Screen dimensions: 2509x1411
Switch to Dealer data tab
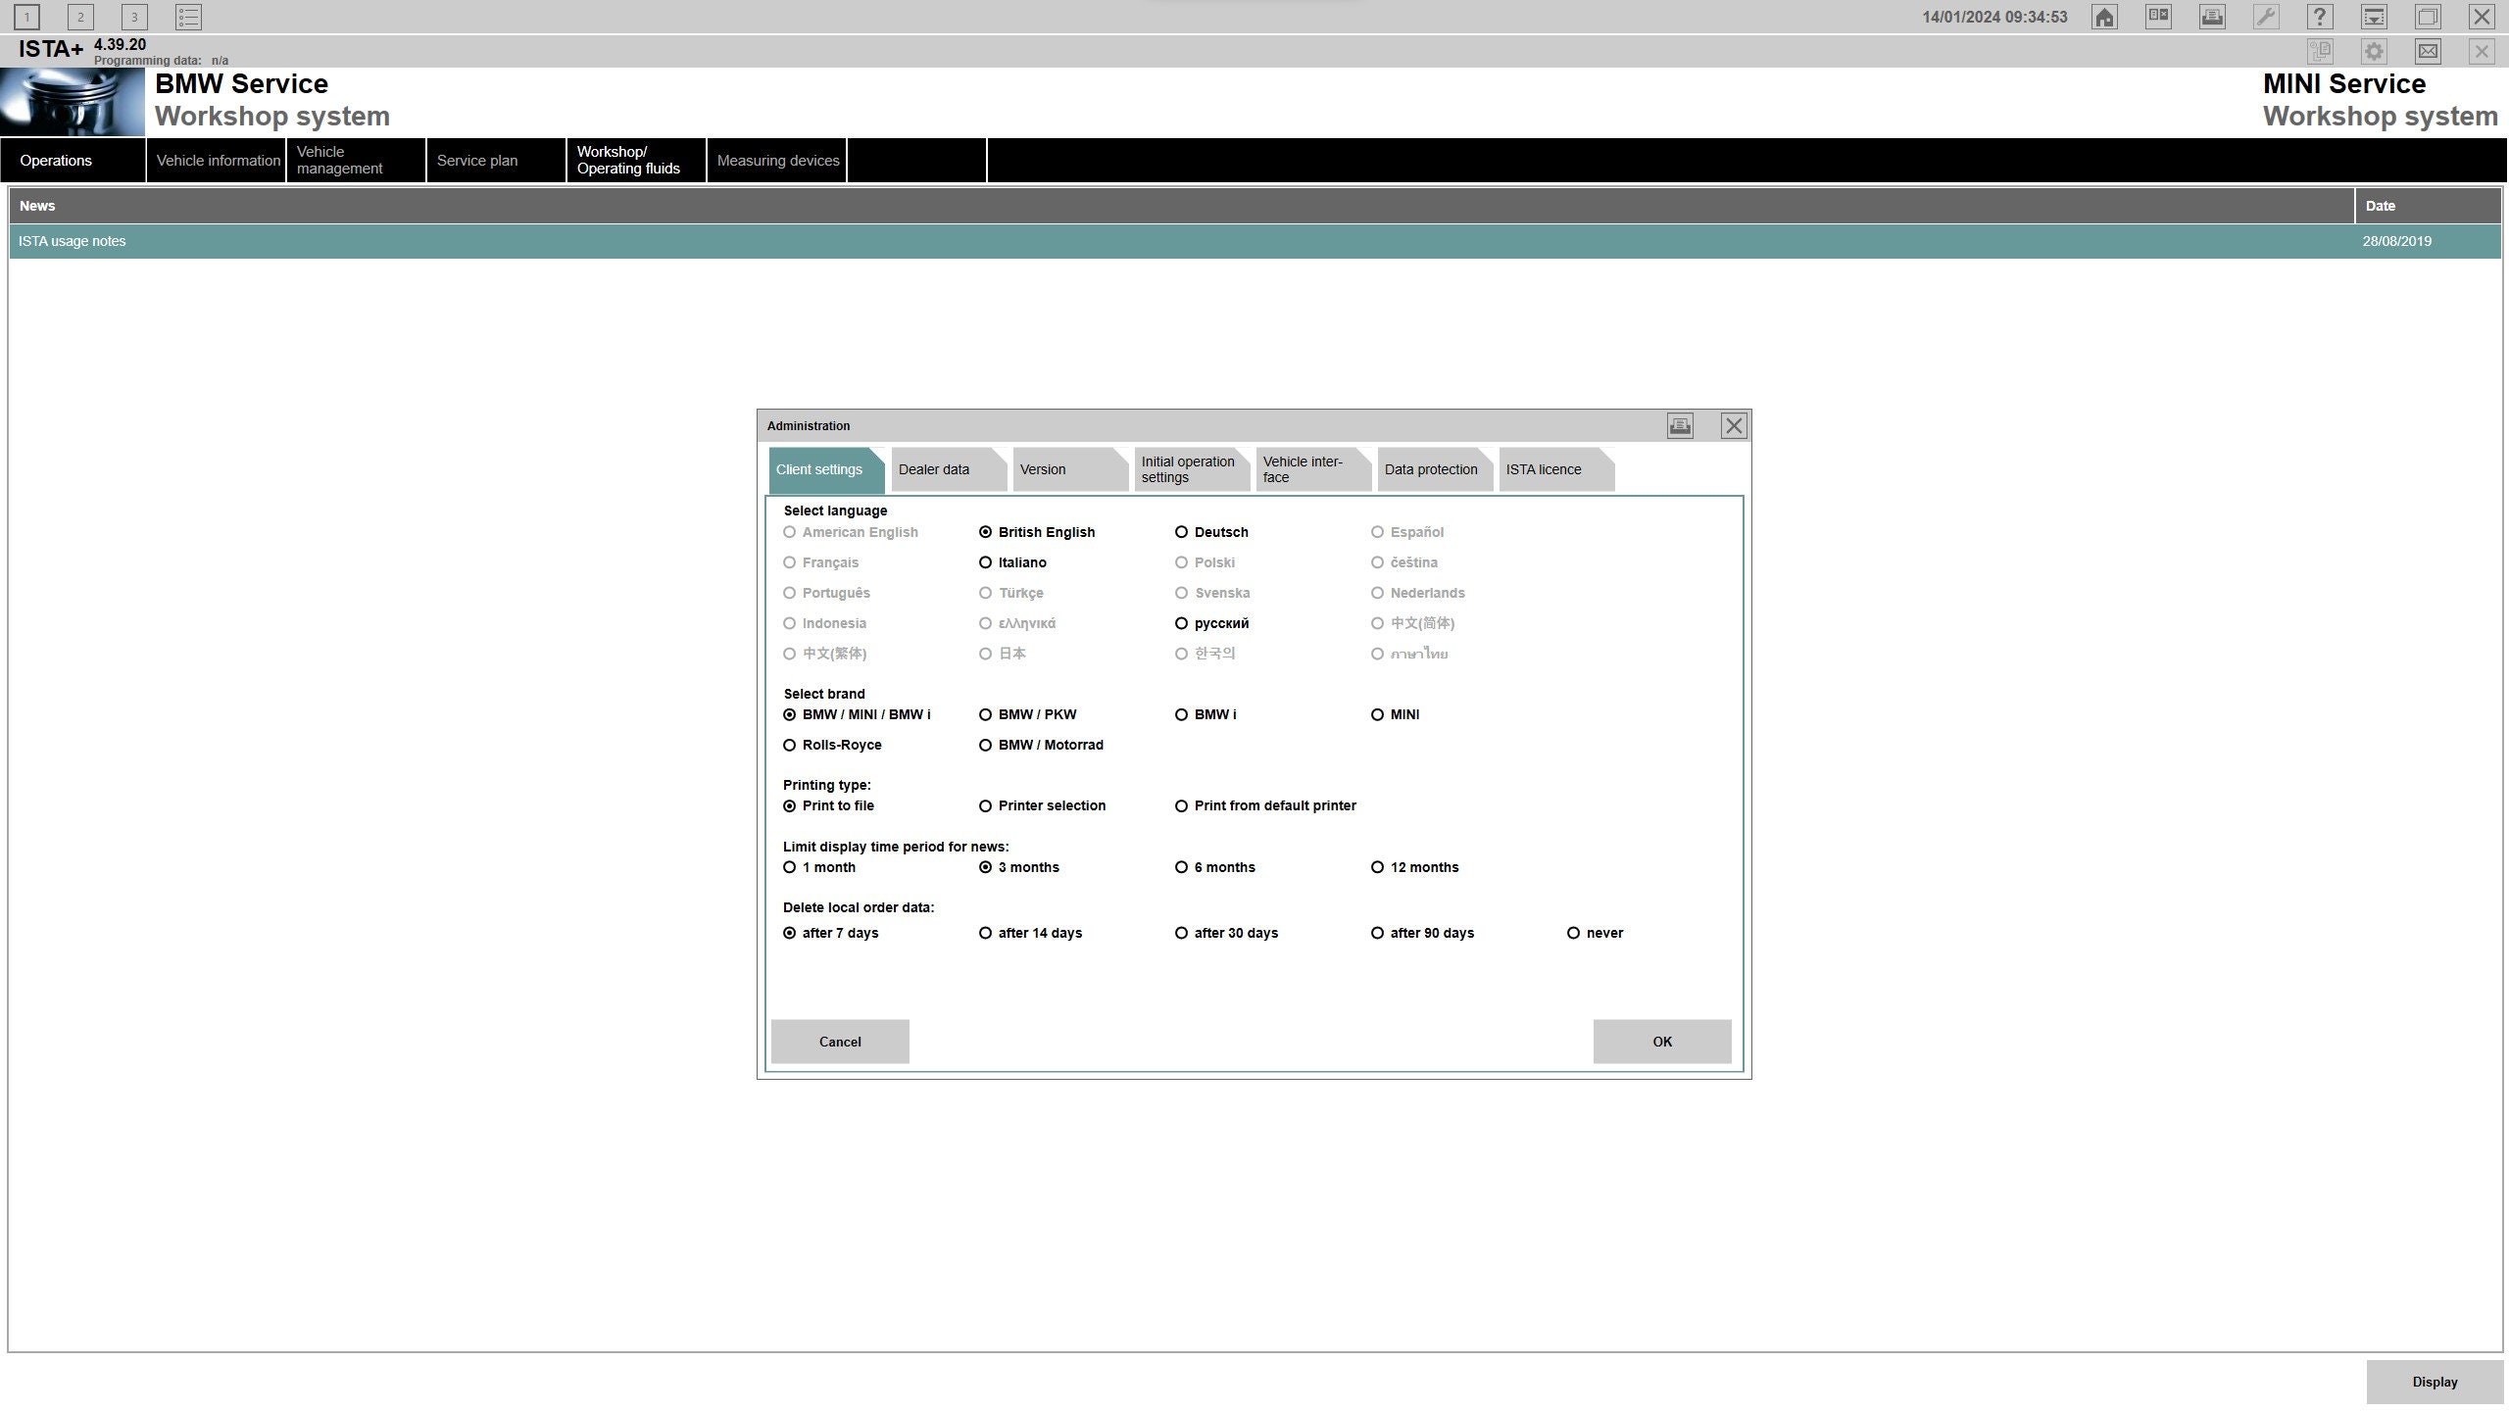947,469
